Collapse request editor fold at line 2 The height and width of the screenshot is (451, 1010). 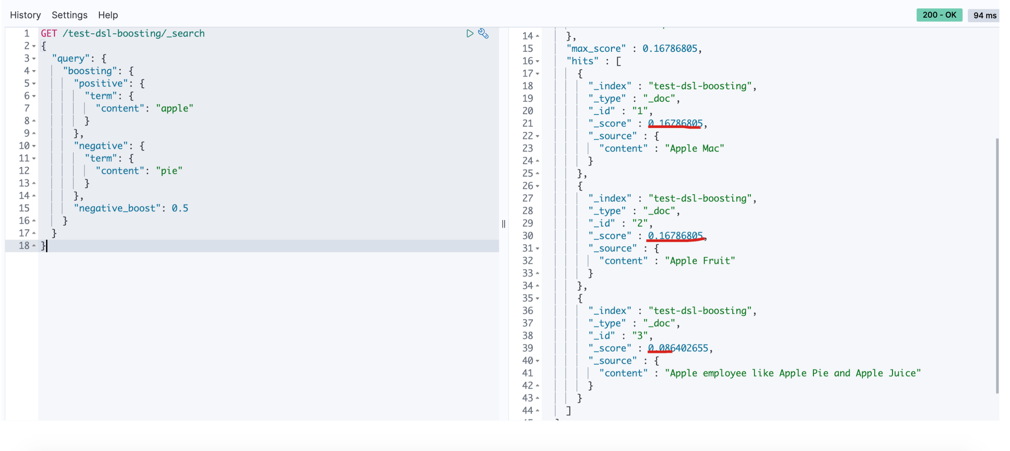tap(34, 46)
